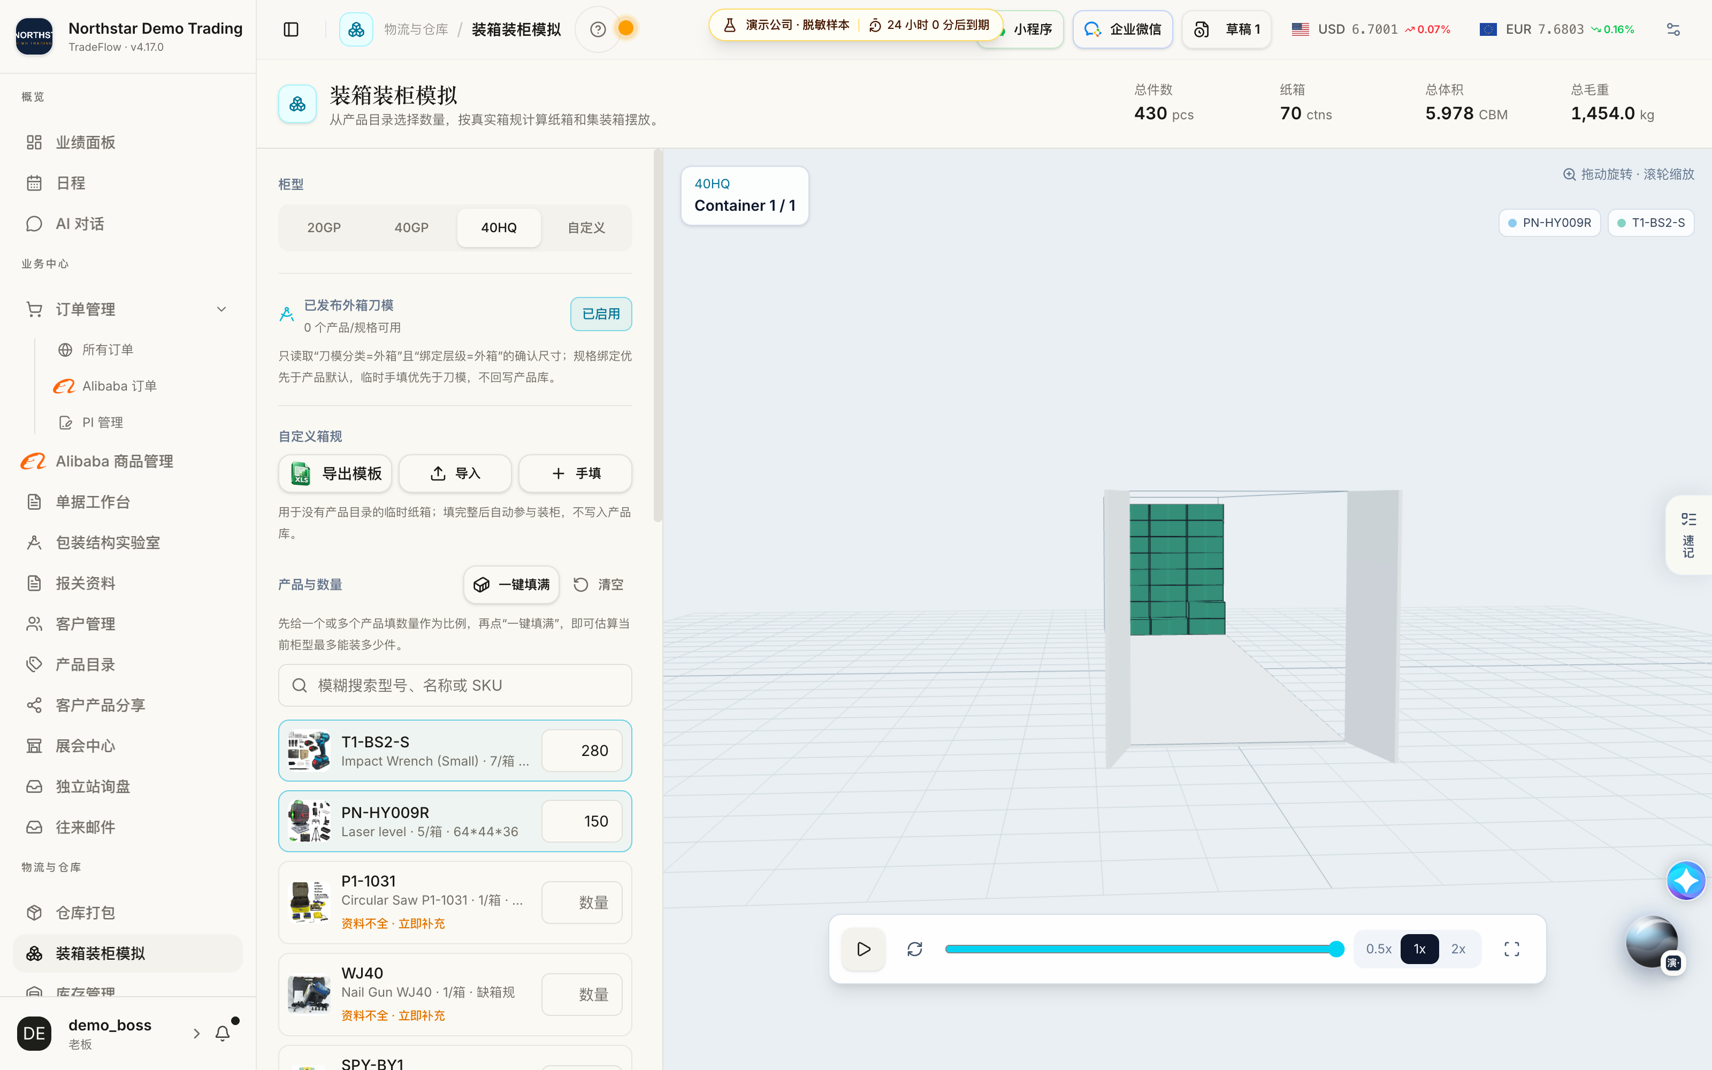
Task: Click 清空 to clear quantities
Action: click(x=599, y=585)
